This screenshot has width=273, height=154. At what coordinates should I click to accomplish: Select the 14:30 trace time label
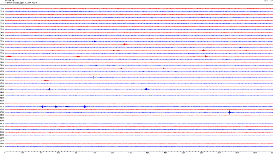(2, 95)
